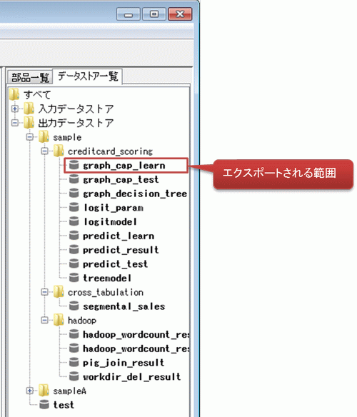This screenshot has width=357, height=417.
Task: Expand the 入力データストア folder
Action: click(x=15, y=109)
